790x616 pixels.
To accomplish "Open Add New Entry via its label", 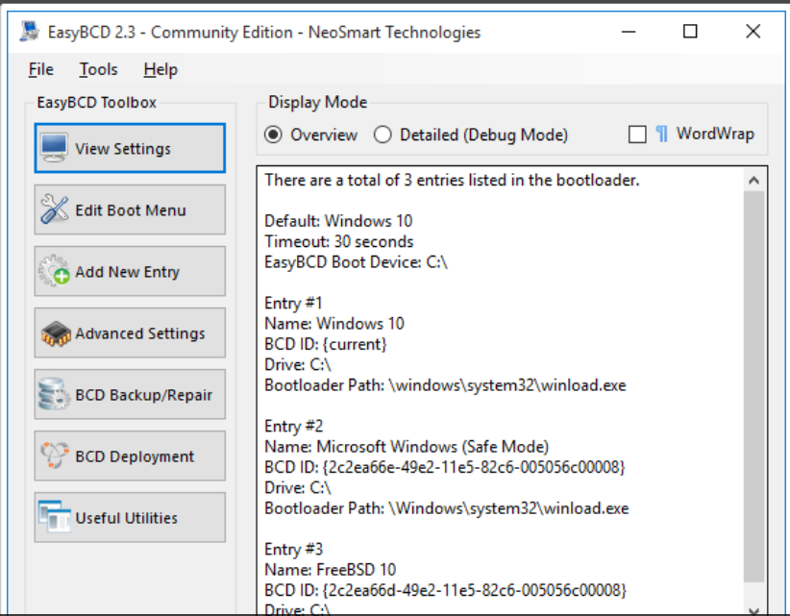I will (x=127, y=272).
